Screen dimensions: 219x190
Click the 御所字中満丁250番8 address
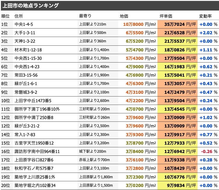pyautogui.click(x=34, y=118)
